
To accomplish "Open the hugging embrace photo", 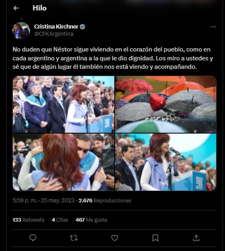I will click(63, 162).
